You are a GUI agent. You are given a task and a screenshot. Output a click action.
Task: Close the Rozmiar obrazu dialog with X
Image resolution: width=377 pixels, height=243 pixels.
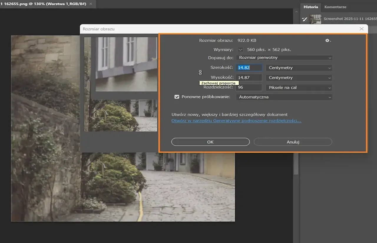(361, 29)
